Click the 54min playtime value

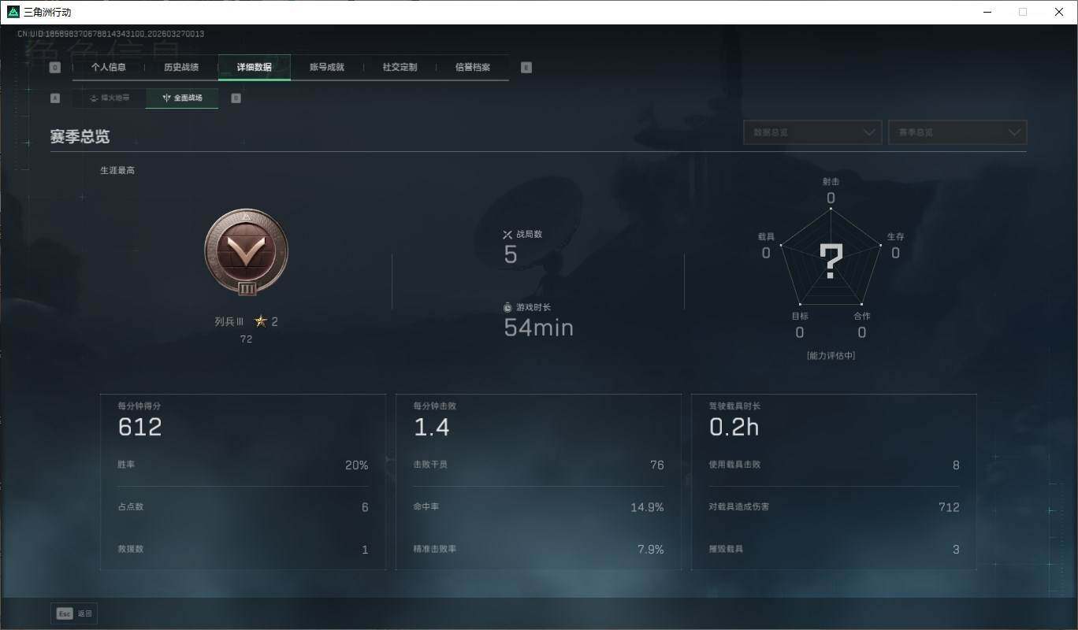click(538, 328)
